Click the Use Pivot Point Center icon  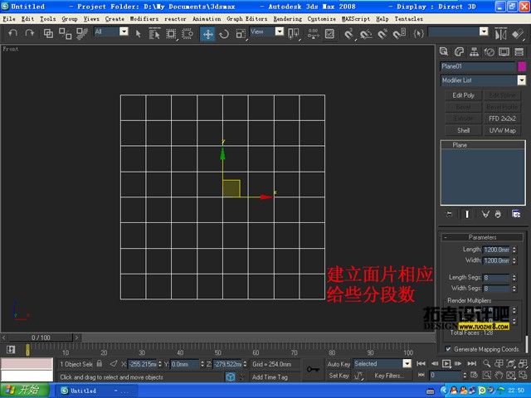pyautogui.click(x=293, y=33)
